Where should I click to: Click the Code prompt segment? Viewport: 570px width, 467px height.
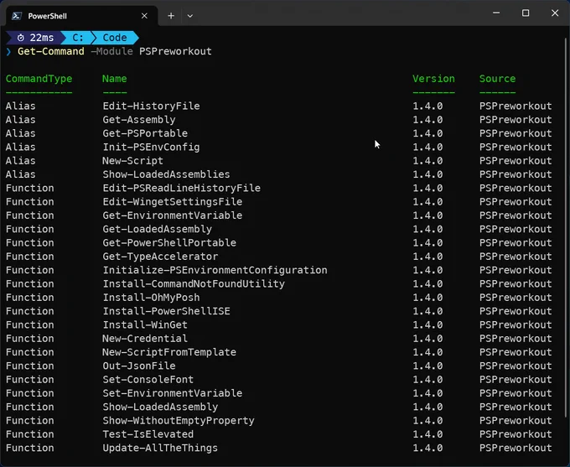point(115,38)
